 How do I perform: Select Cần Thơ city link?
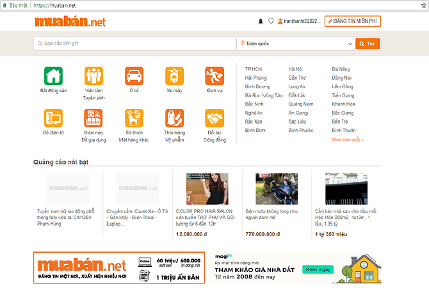[297, 78]
